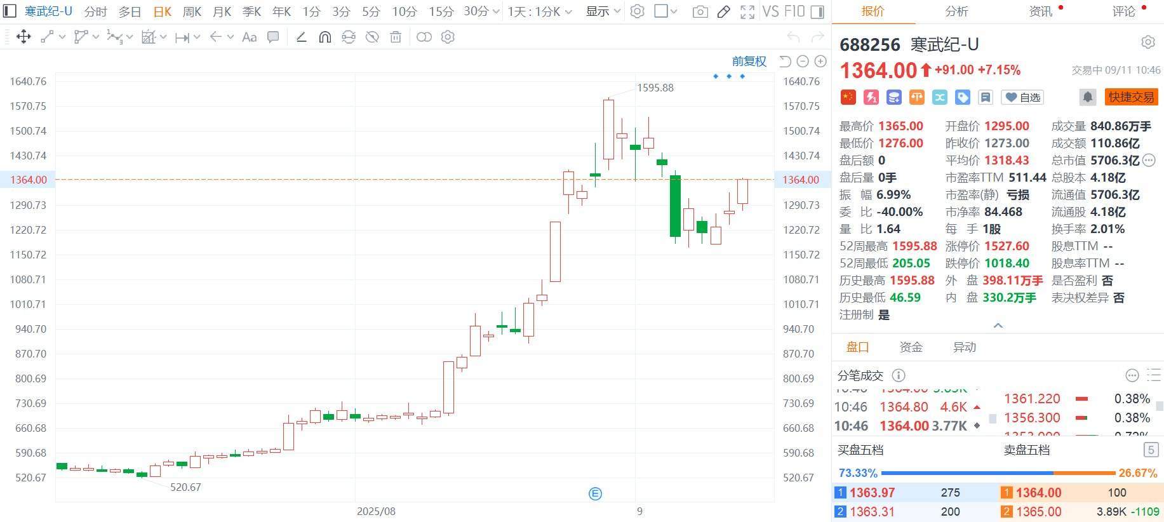Click the 前复权 adjustment link
This screenshot has width=1164, height=522.
749,61
